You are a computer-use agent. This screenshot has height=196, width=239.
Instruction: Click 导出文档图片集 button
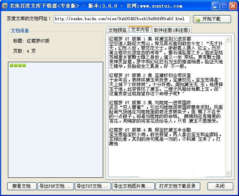pyautogui.click(x=133, y=186)
